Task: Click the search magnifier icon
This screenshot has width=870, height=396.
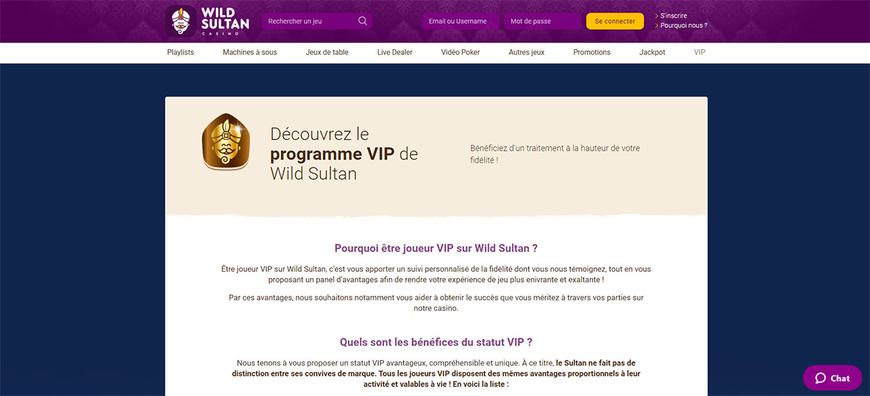Action: [x=362, y=21]
